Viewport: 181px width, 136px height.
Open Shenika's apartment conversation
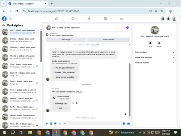pos(20,40)
